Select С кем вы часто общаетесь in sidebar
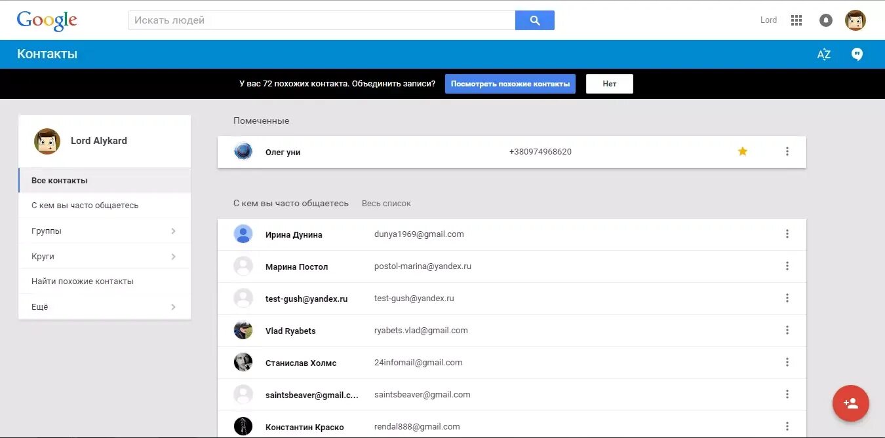 pyautogui.click(x=105, y=205)
